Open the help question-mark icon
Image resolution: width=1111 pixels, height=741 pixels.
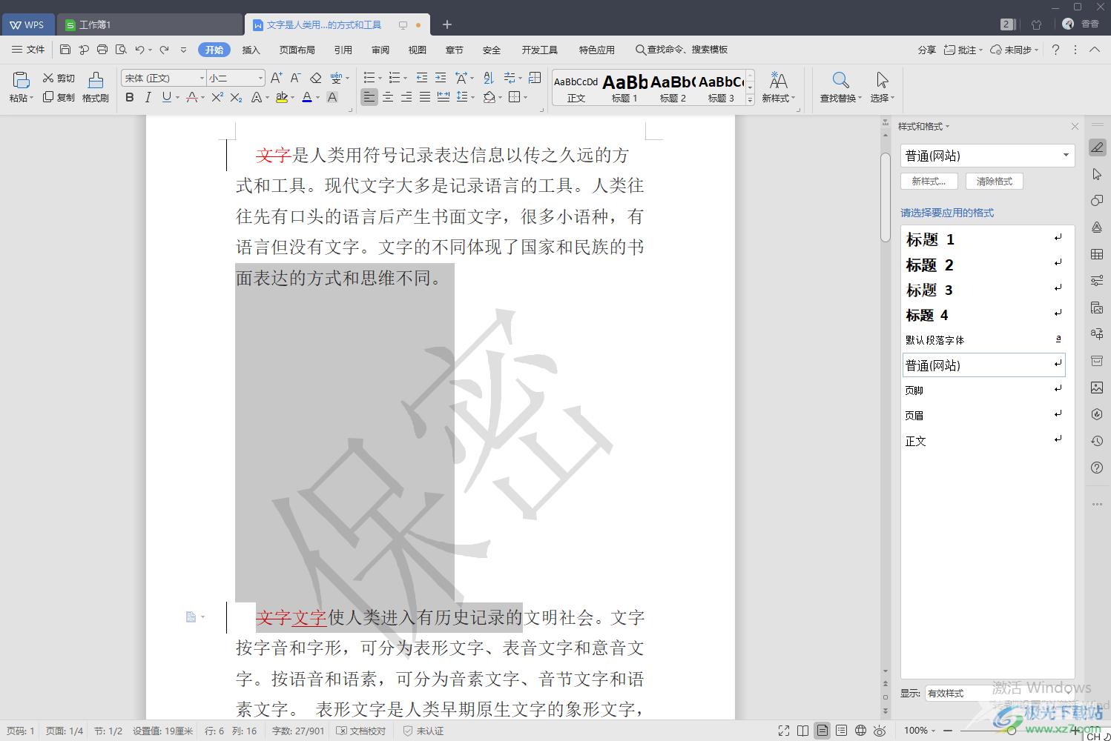pyautogui.click(x=1055, y=50)
